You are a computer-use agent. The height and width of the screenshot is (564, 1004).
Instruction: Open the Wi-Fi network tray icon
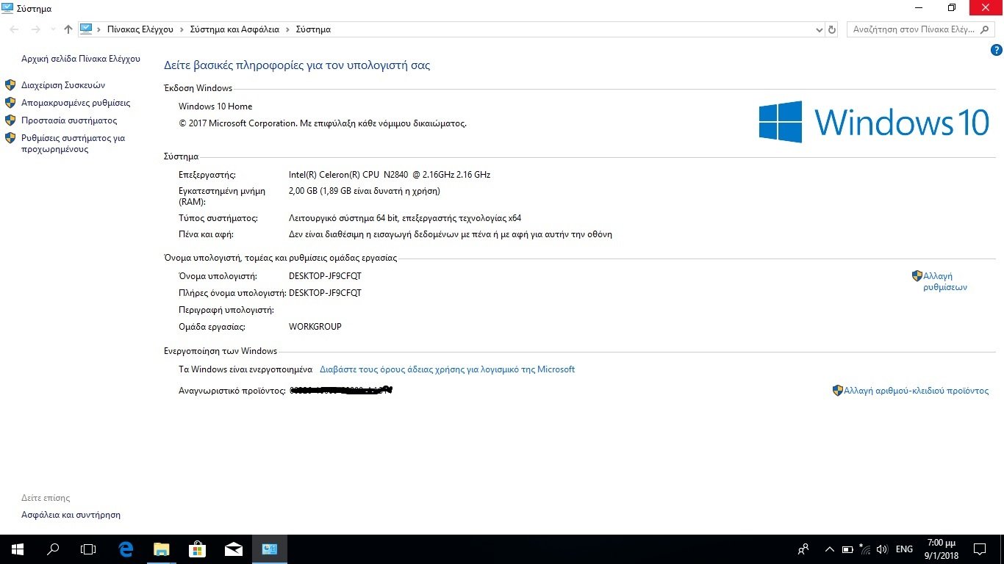pyautogui.click(x=864, y=549)
